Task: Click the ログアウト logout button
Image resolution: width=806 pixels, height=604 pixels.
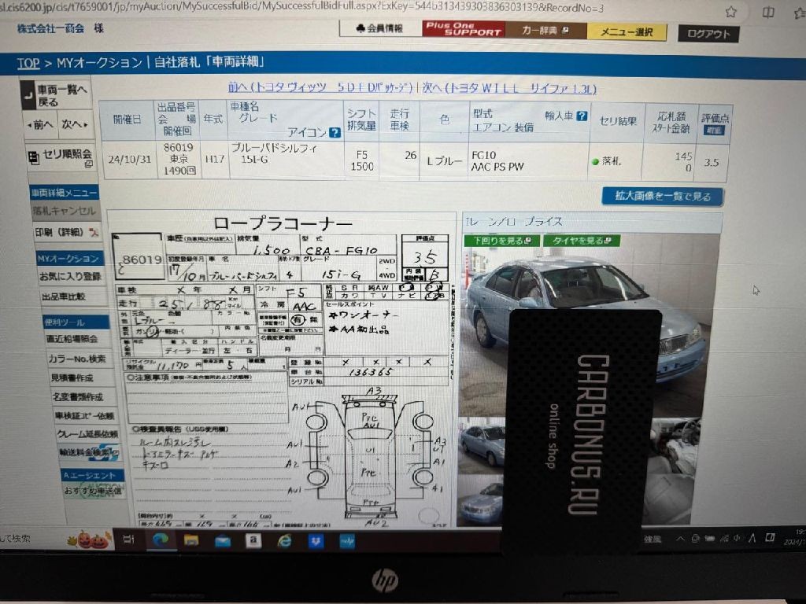Action: pyautogui.click(x=708, y=34)
